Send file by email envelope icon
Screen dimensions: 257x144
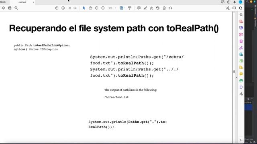coord(234,8)
